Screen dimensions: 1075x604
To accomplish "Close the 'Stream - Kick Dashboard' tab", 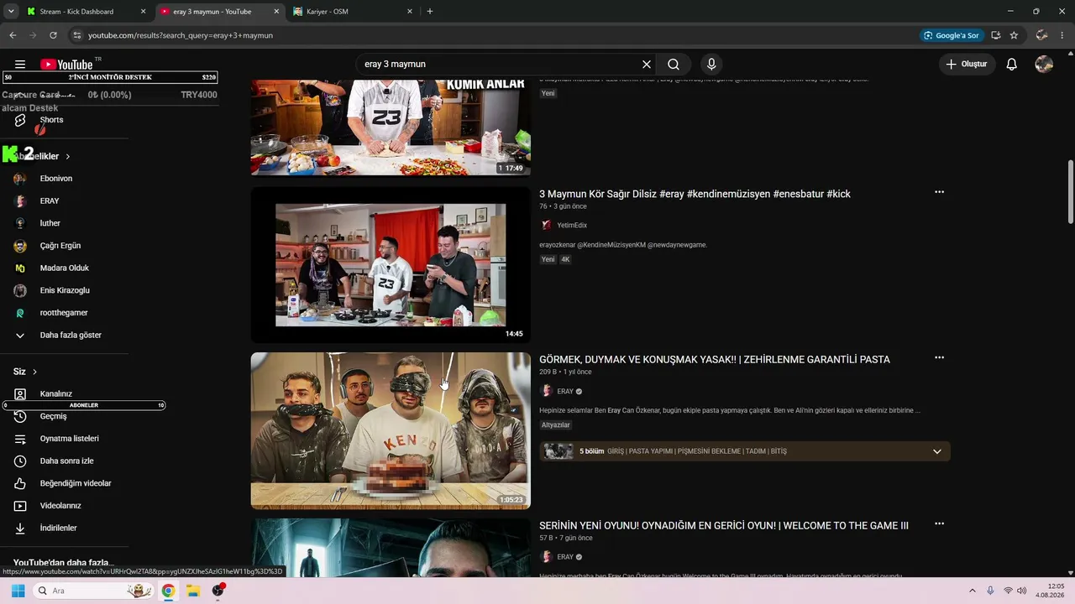I will 143,12.
